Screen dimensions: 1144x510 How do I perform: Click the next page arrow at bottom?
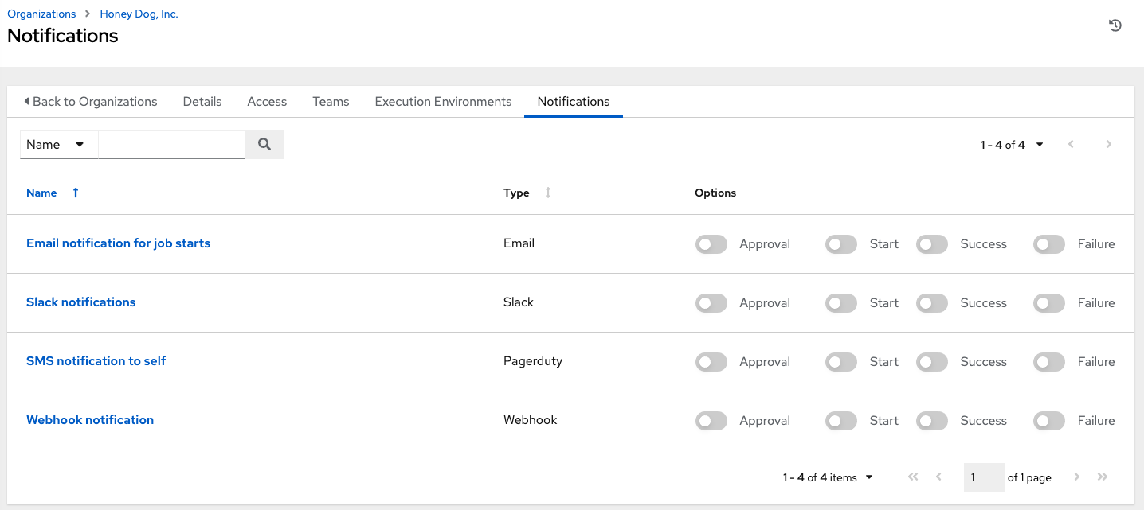pos(1076,477)
